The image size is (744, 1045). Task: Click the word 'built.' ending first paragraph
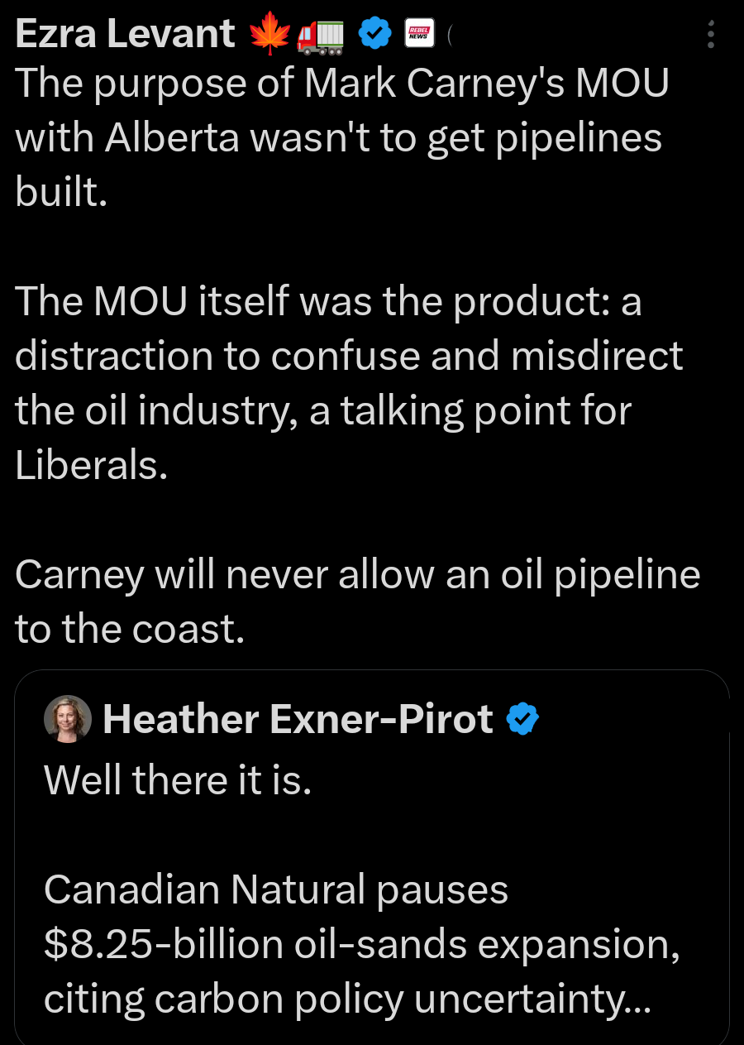(61, 192)
